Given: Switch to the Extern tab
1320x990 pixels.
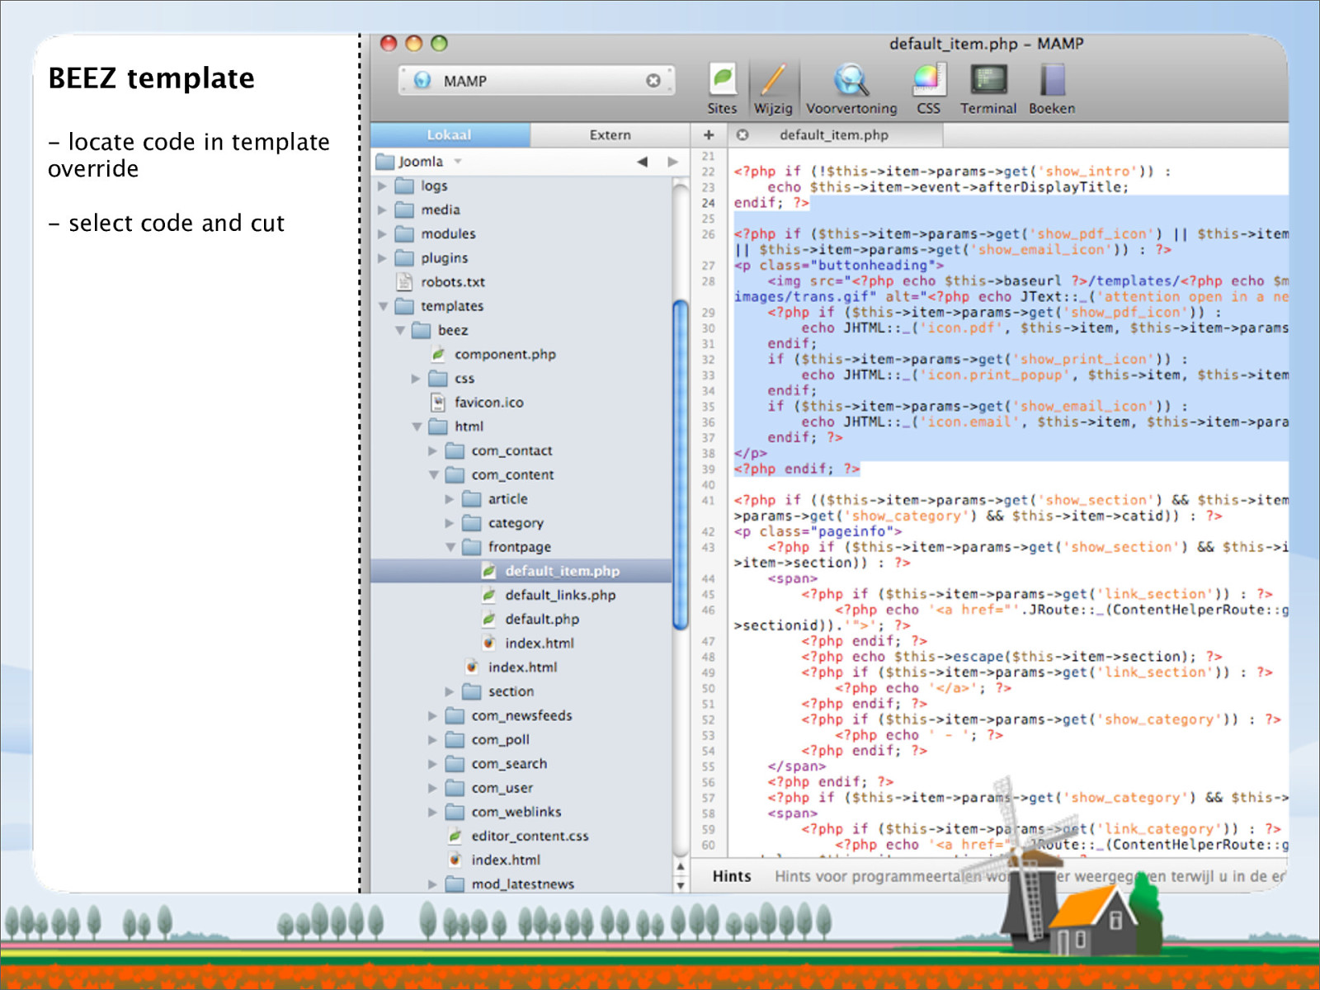Looking at the screenshot, I should pyautogui.click(x=610, y=134).
